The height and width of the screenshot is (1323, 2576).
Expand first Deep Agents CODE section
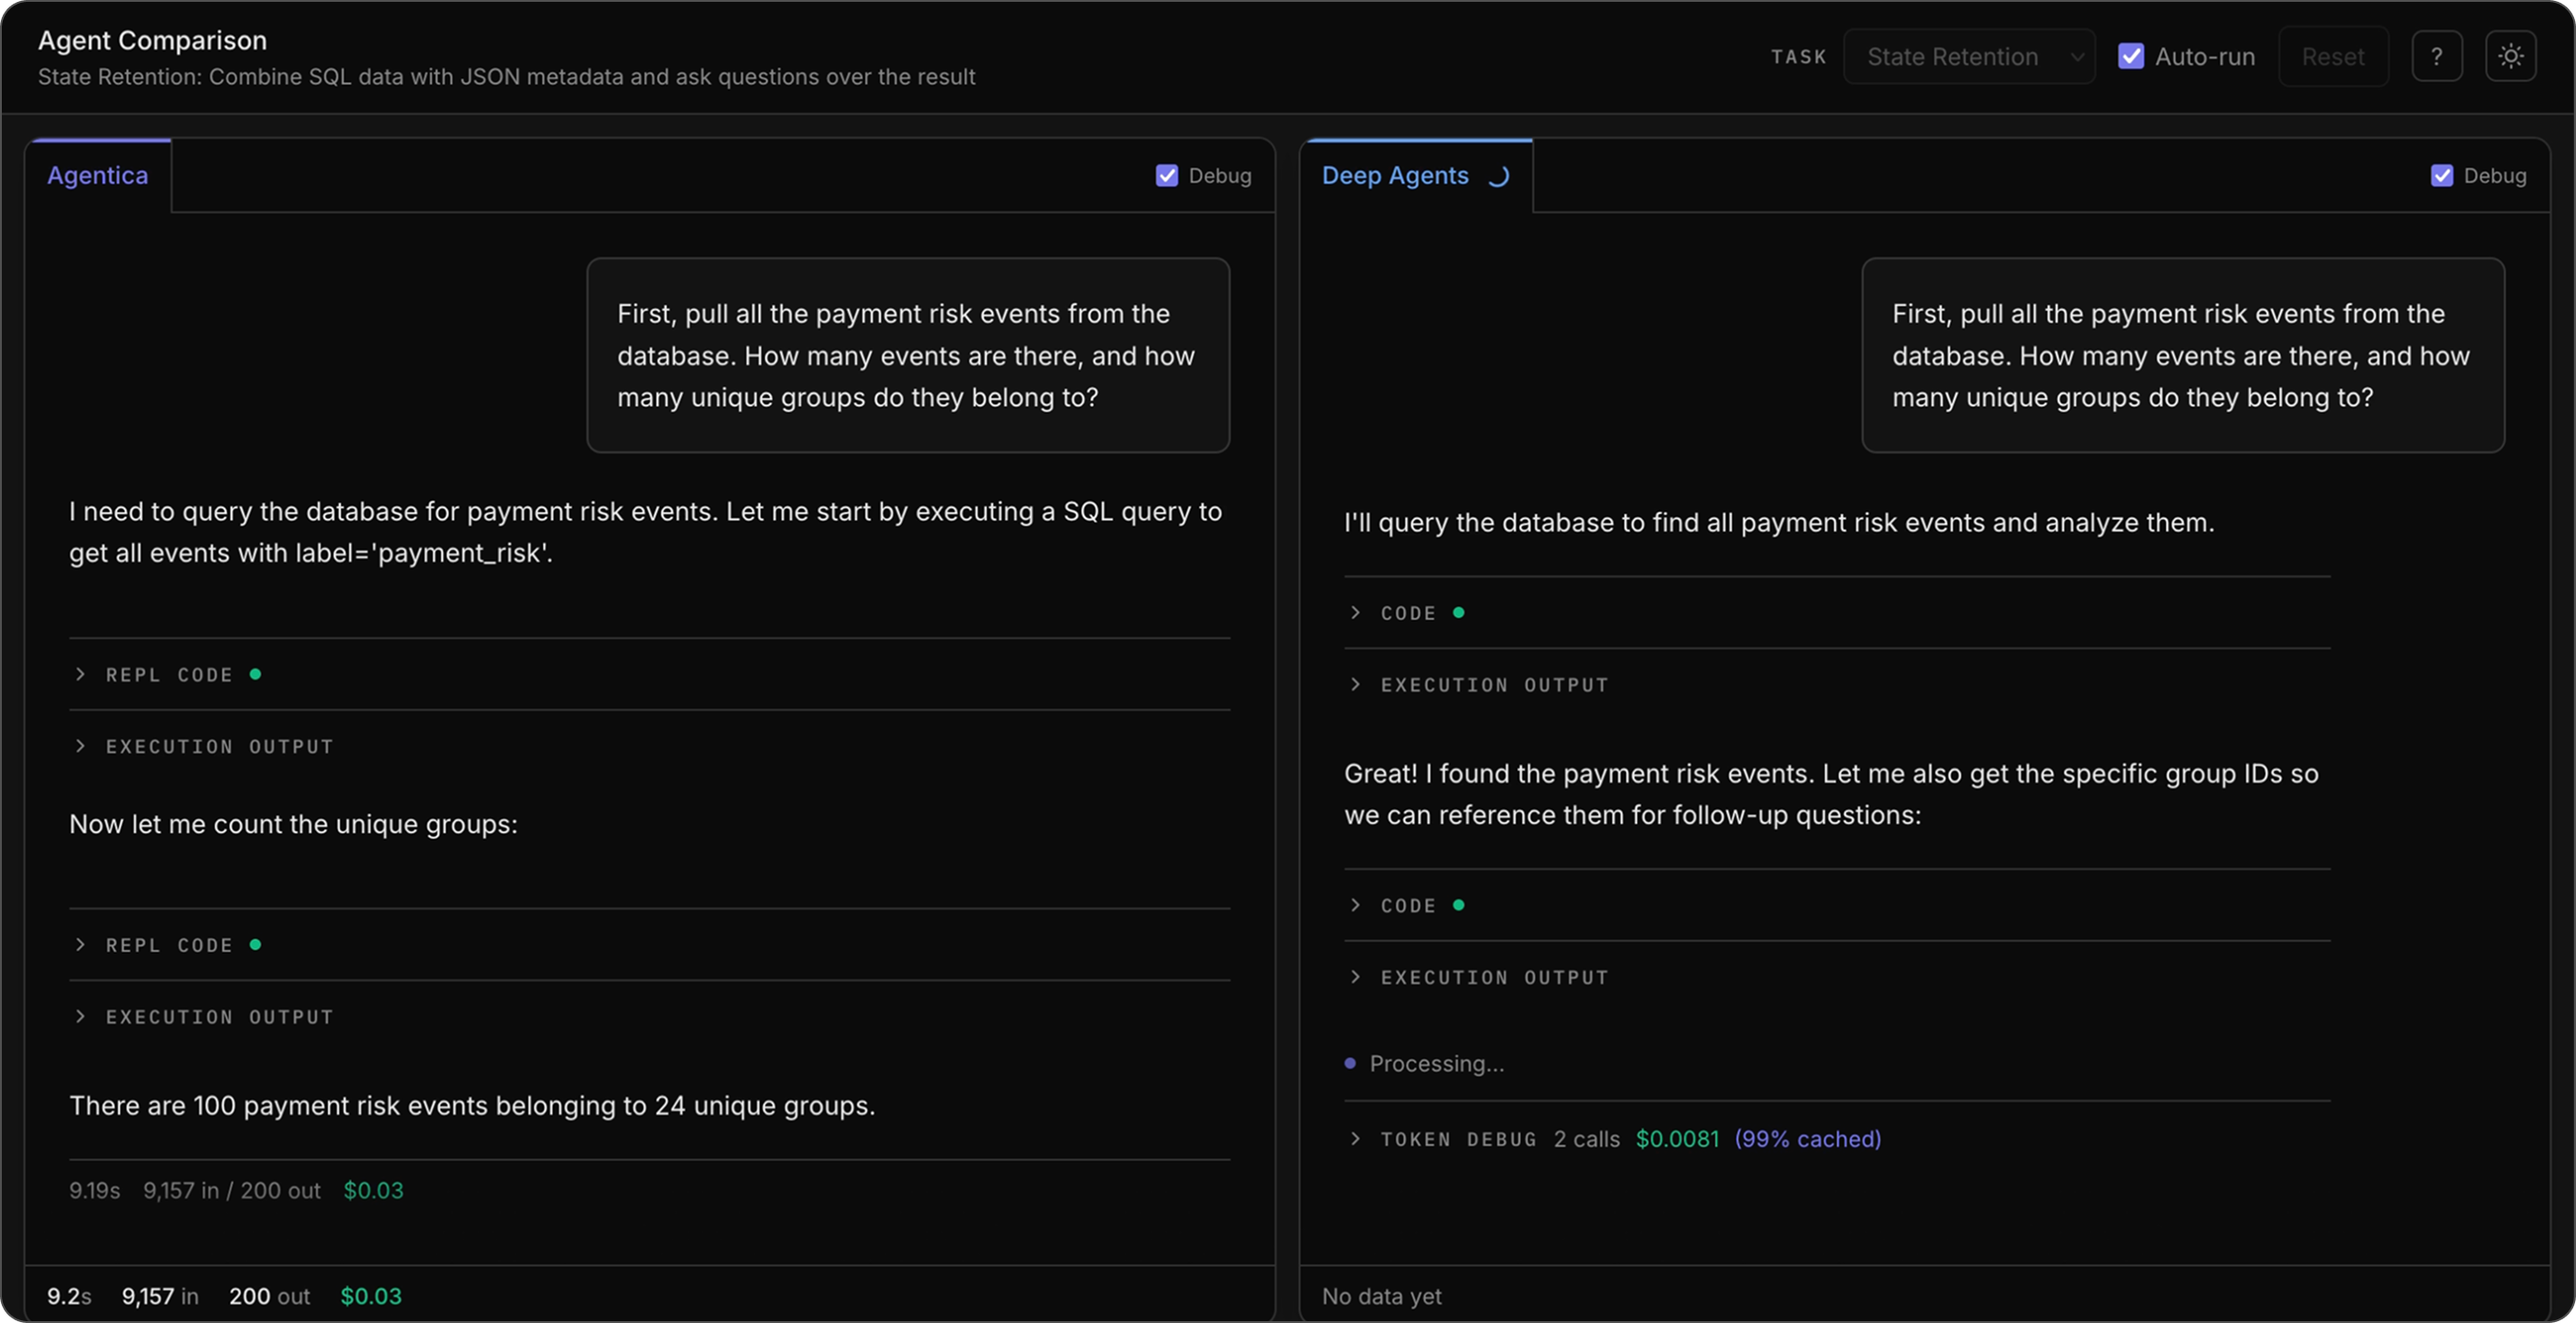pyautogui.click(x=1407, y=613)
